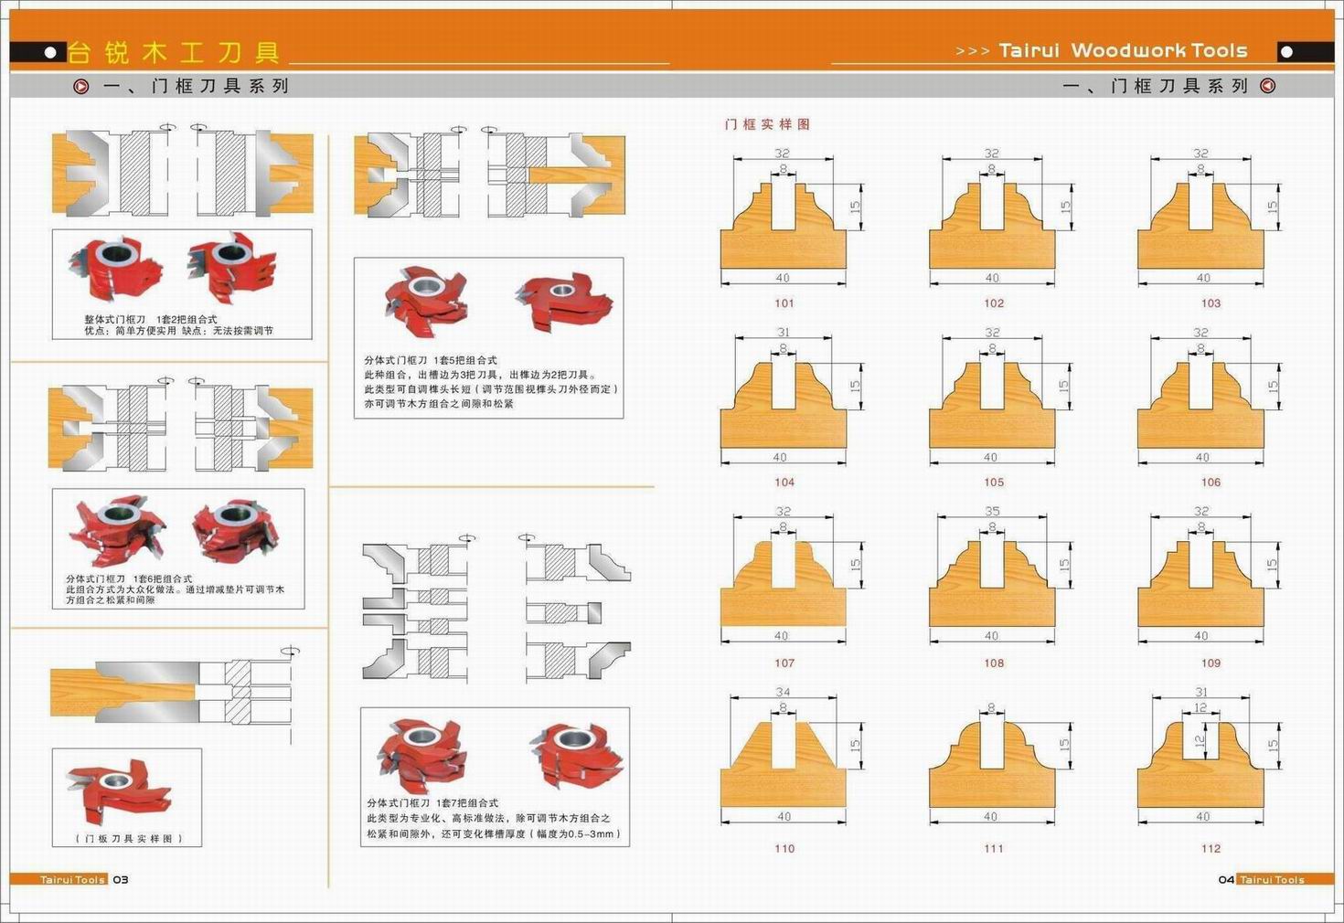Click the 门框实样图 section heading
Screen dimensions: 1344x923
(767, 124)
